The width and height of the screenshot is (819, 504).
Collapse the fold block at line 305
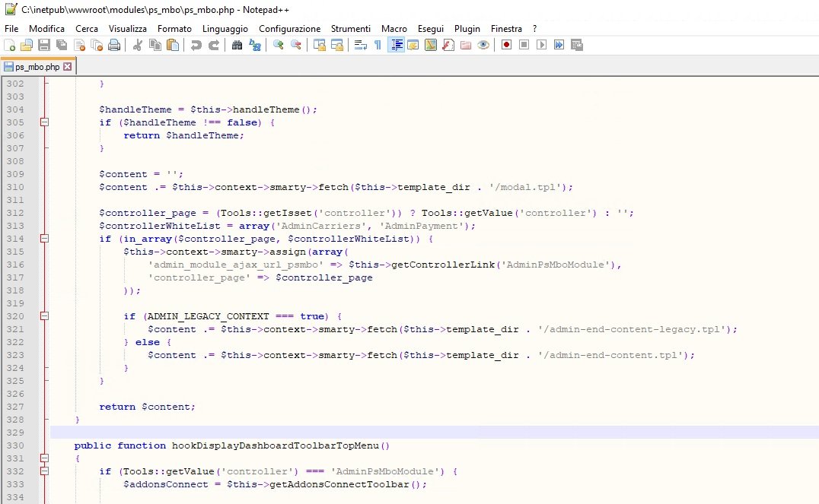44,122
